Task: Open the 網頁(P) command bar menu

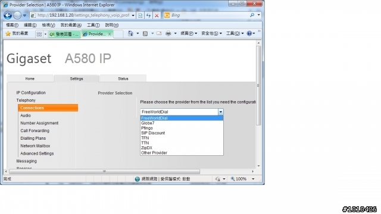Action: pos(189,33)
